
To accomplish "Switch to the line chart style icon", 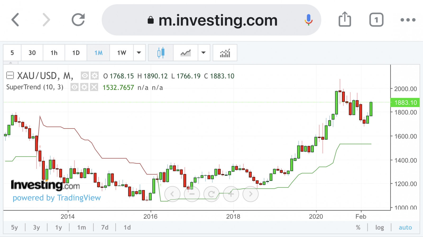I will [x=186, y=53].
